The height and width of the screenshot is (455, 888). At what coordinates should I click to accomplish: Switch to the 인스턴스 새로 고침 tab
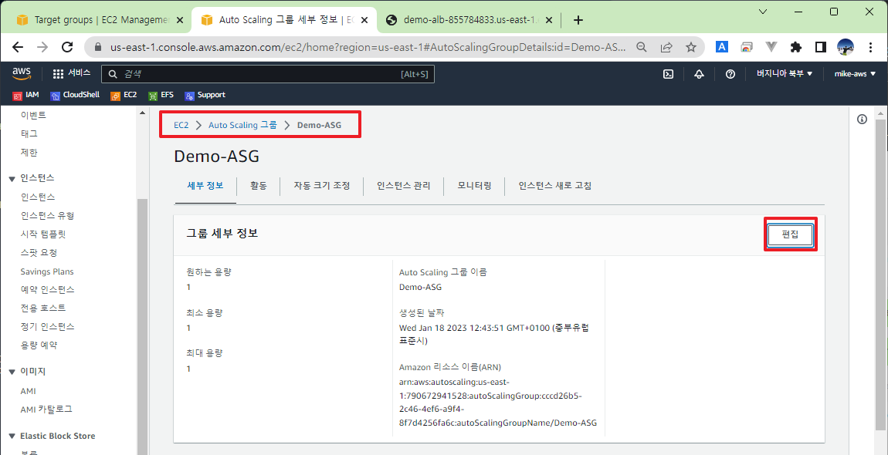(555, 186)
